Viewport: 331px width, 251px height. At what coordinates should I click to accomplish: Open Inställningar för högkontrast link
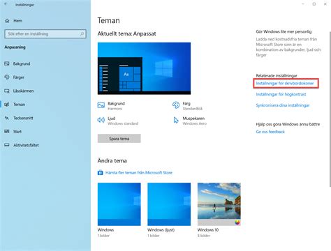281,94
